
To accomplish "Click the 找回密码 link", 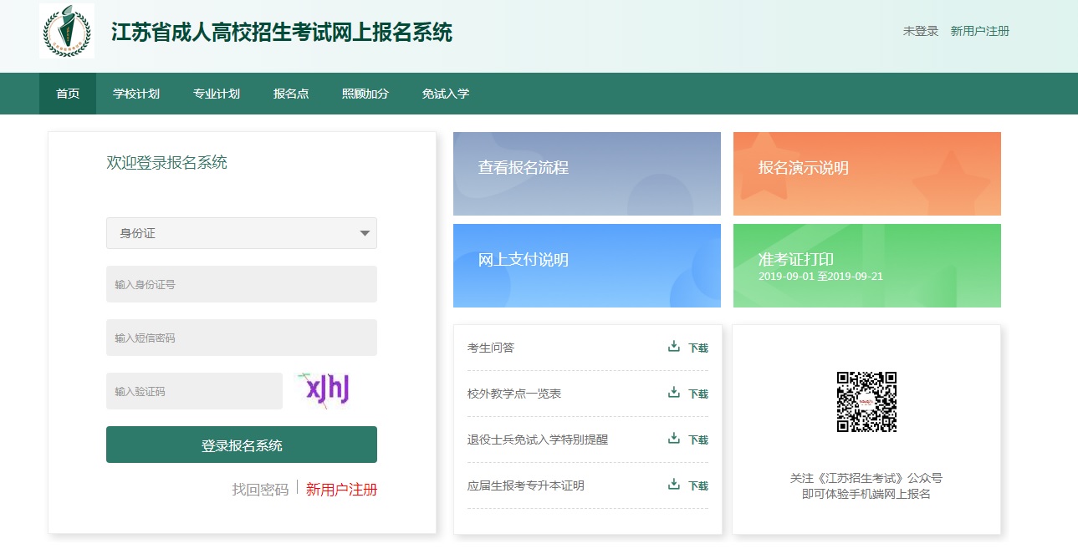I will 260,490.
